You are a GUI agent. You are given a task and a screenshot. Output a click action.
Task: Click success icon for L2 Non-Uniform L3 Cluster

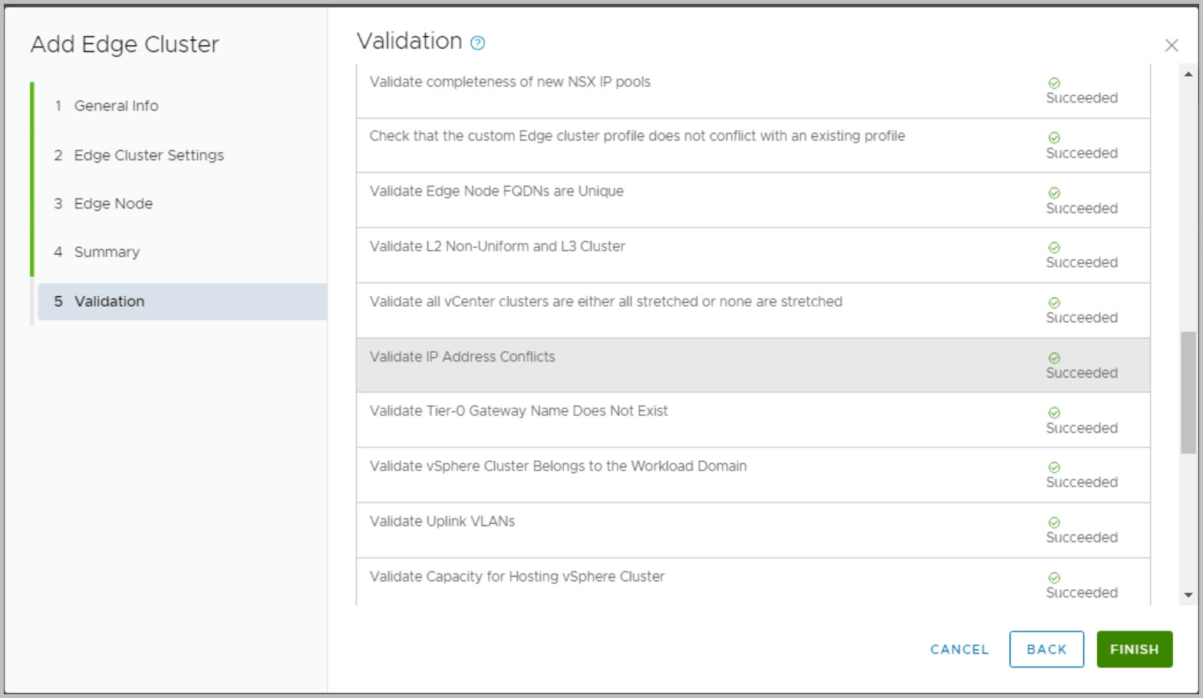[x=1054, y=248]
